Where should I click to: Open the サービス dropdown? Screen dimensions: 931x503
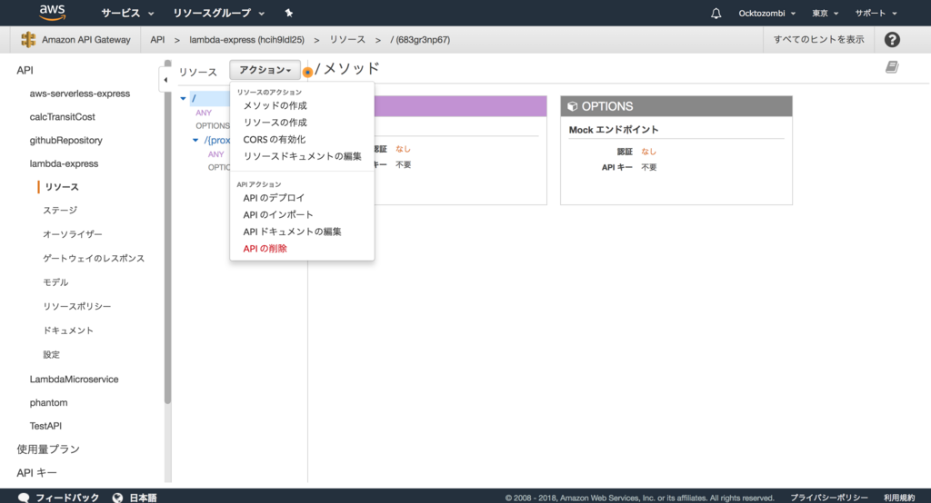click(127, 13)
